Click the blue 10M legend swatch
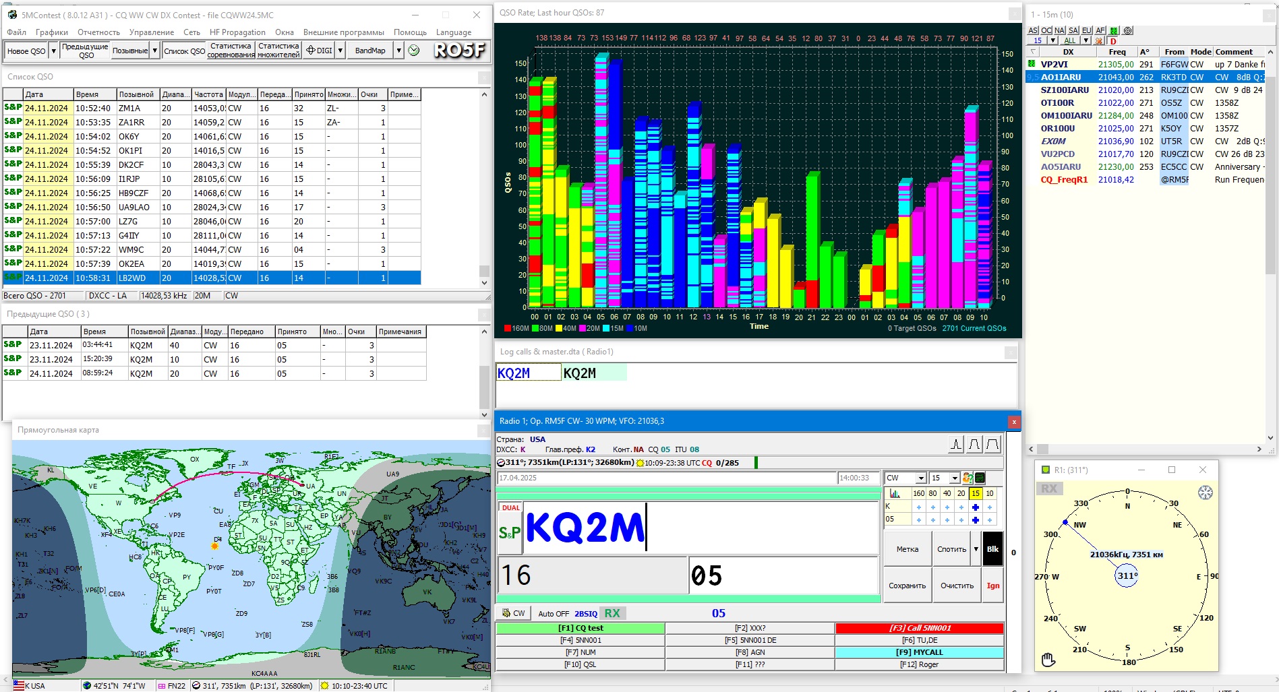The image size is (1279, 692). [630, 329]
